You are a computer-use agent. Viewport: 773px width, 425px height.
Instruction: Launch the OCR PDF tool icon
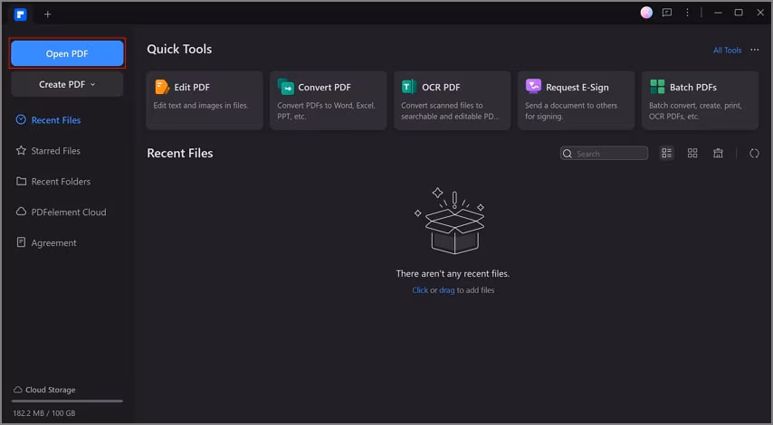pyautogui.click(x=409, y=88)
